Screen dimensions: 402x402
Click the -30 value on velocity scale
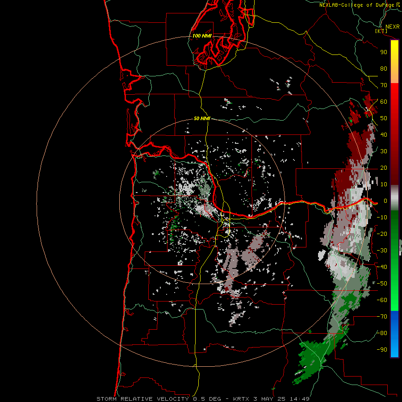coord(382,251)
